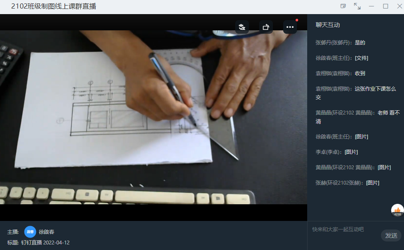
Task: Maximize the live stream window
Action: [x=386, y=6]
